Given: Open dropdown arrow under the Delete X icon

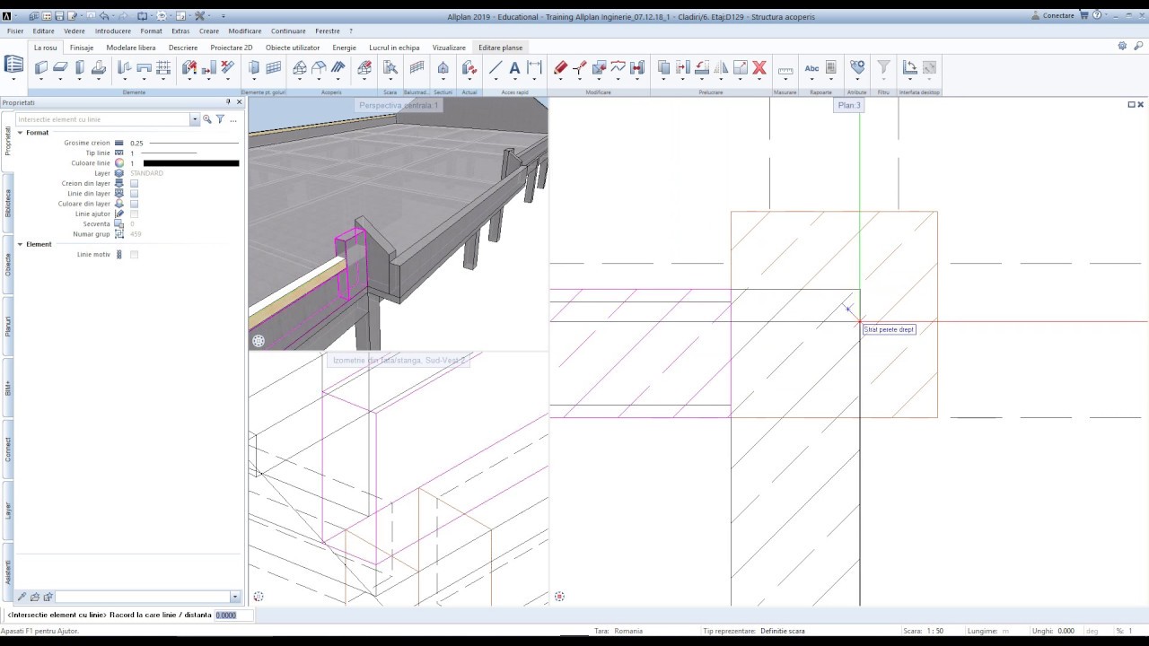Looking at the screenshot, I should click(759, 81).
